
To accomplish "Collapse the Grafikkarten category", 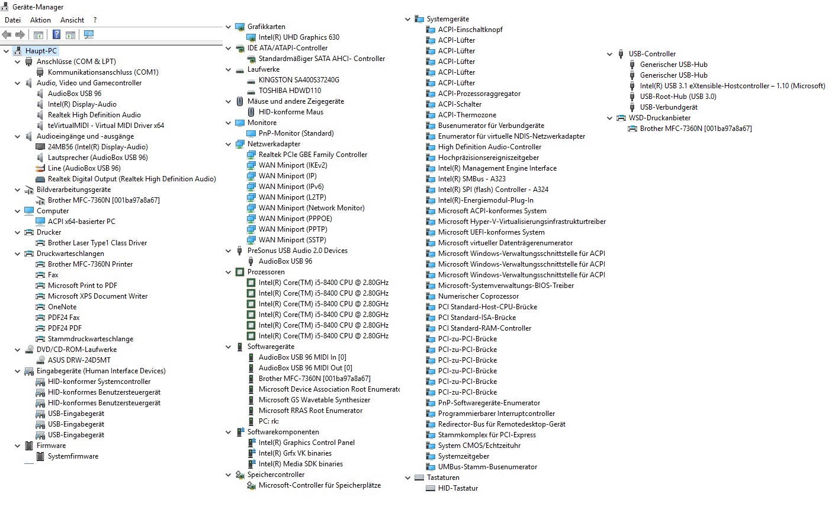I will click(229, 27).
